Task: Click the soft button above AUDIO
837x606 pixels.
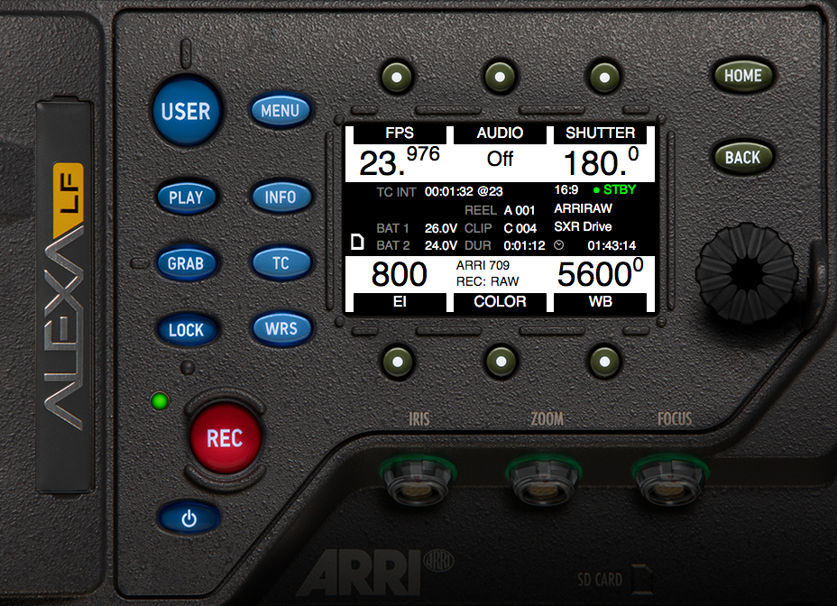Action: [500, 77]
